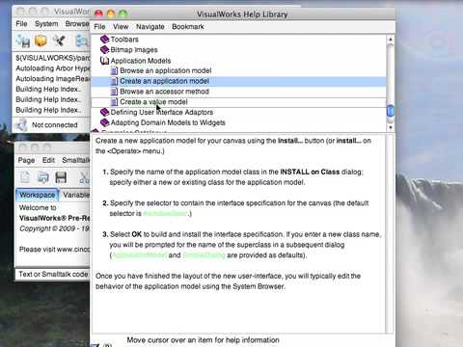This screenshot has width=463, height=347.
Task: Open Browse an accessor method topic
Action: tap(164, 92)
